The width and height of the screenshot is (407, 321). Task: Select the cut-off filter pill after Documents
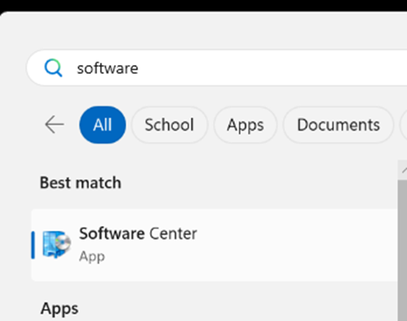coord(404,125)
